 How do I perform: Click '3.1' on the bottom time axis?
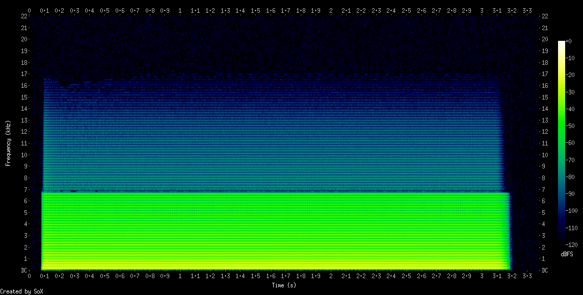[497, 276]
